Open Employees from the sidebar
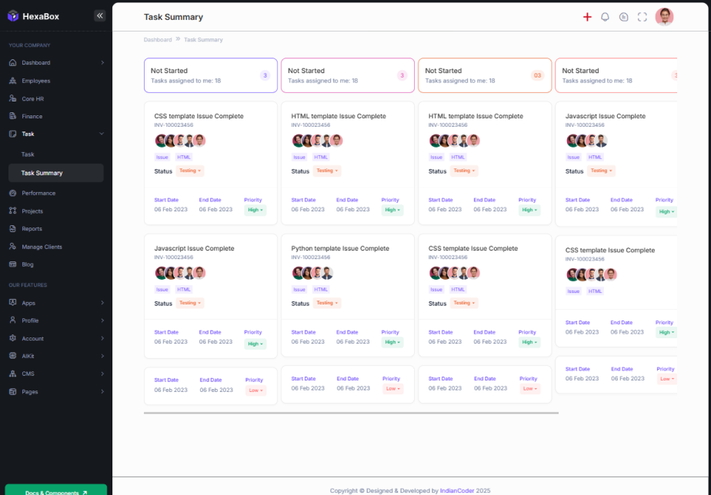This screenshot has height=495, width=711. 35,81
